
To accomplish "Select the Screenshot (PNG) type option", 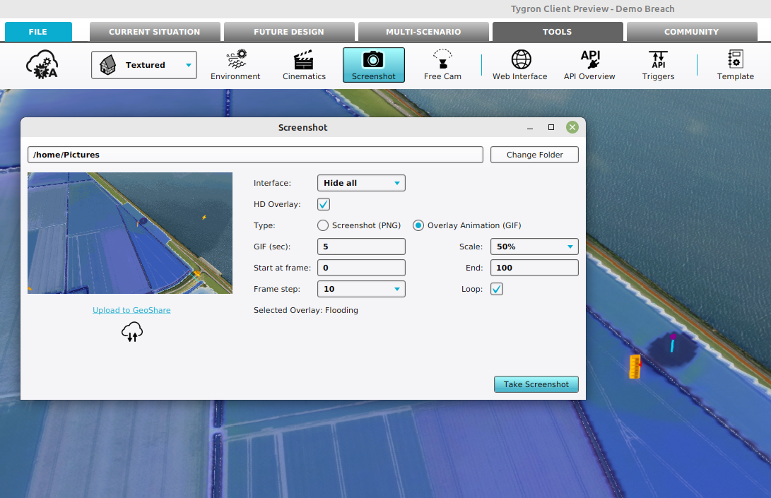I will 323,225.
